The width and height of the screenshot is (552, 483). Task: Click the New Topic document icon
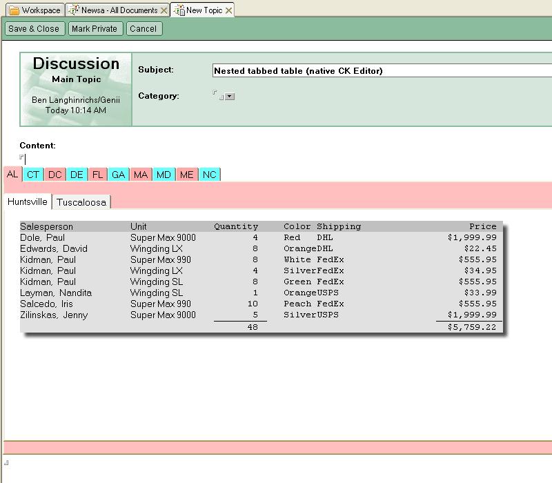pos(179,10)
